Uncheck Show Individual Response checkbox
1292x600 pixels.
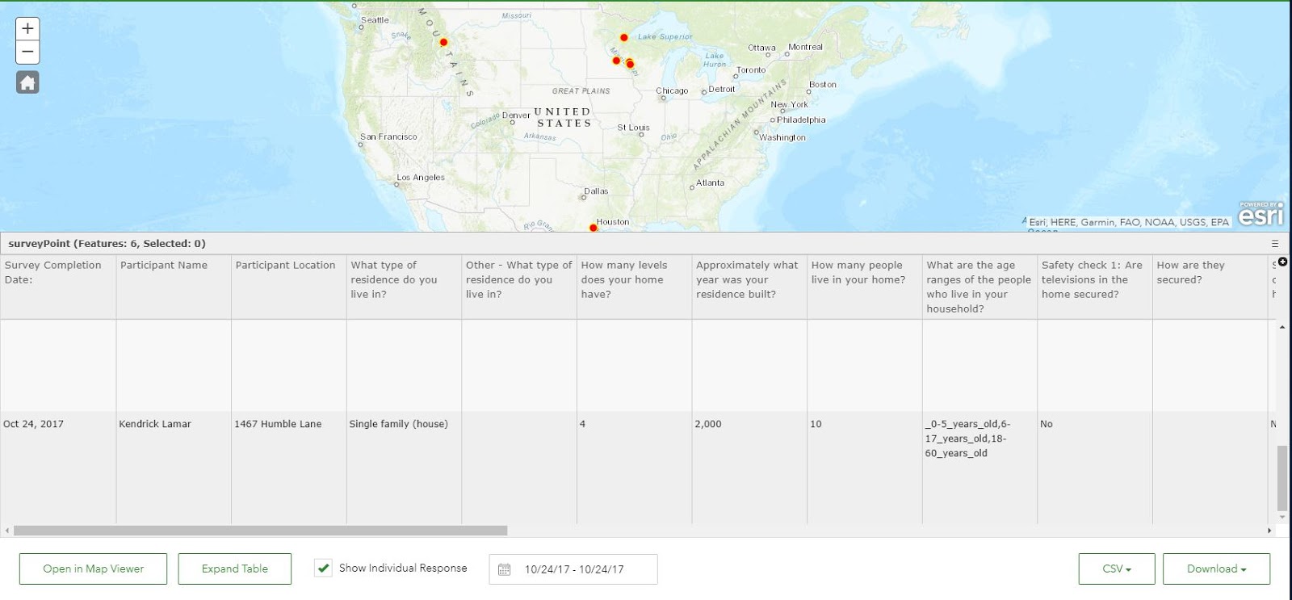[x=323, y=569]
